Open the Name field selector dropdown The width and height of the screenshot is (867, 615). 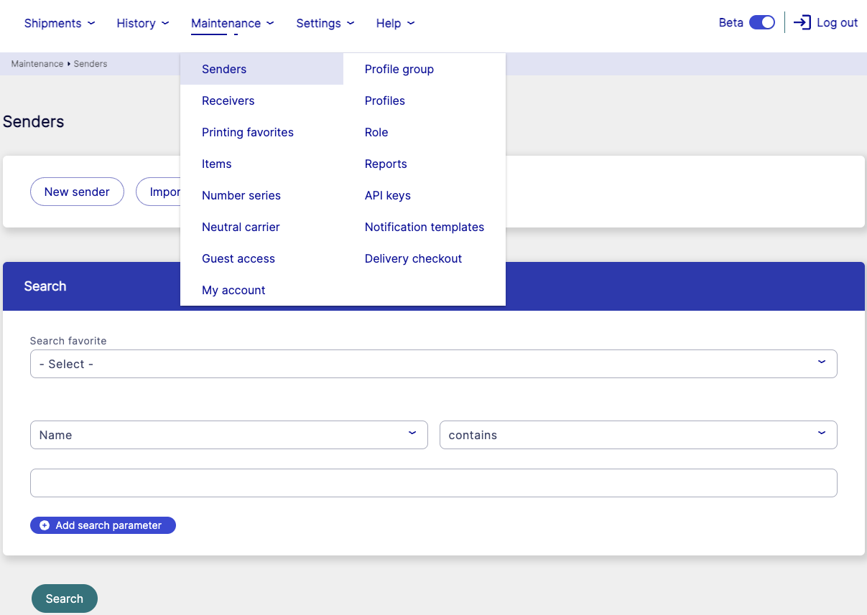point(228,435)
